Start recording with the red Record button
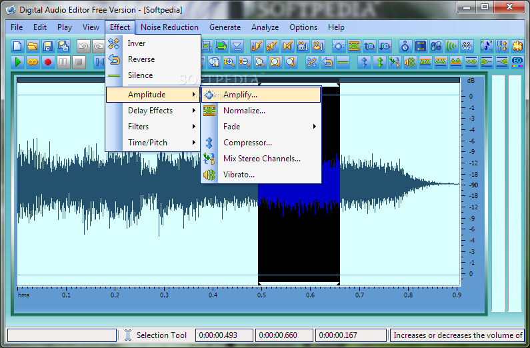This screenshot has height=348, width=530. (x=48, y=62)
